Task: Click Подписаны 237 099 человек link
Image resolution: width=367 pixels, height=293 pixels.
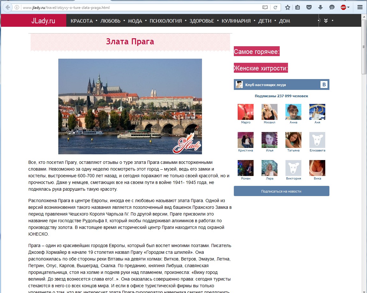Action: 281,96
